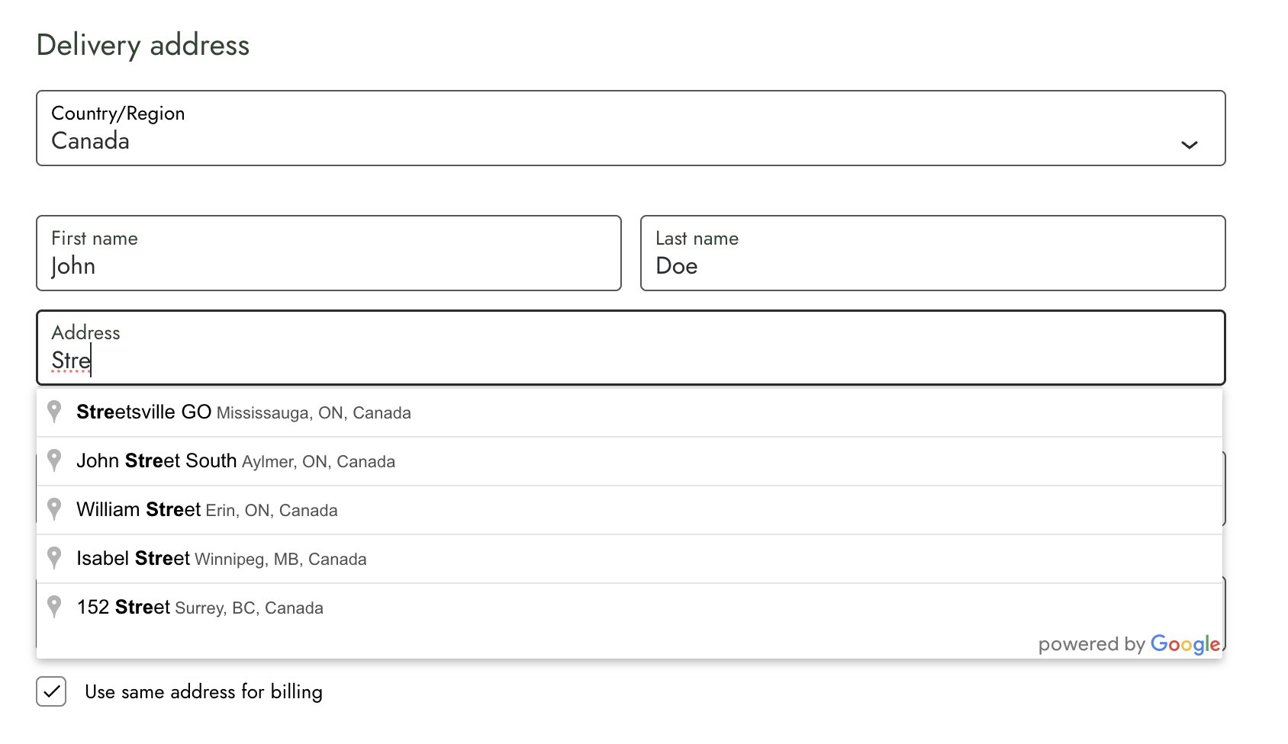The height and width of the screenshot is (744, 1288).
Task: Click into the Address field
Action: click(630, 348)
